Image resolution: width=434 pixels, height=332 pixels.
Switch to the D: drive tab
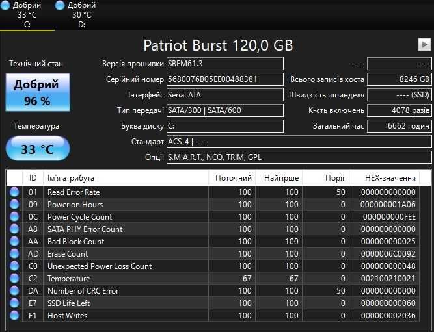(81, 15)
